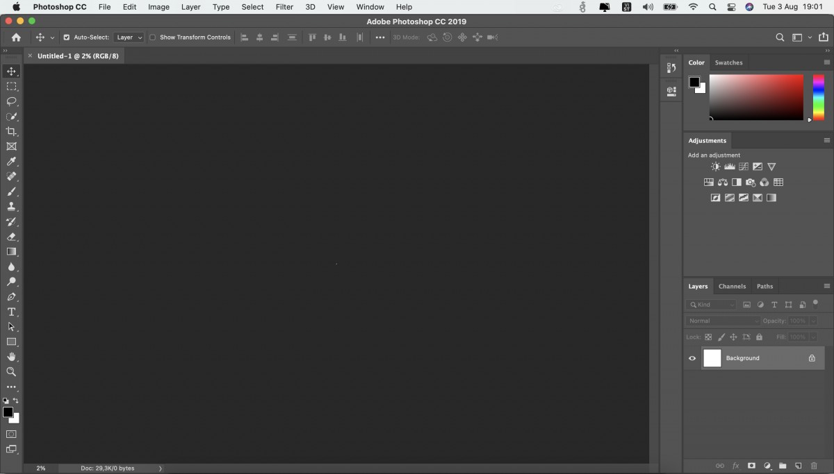
Task: Select the Zoom tool
Action: tap(11, 372)
